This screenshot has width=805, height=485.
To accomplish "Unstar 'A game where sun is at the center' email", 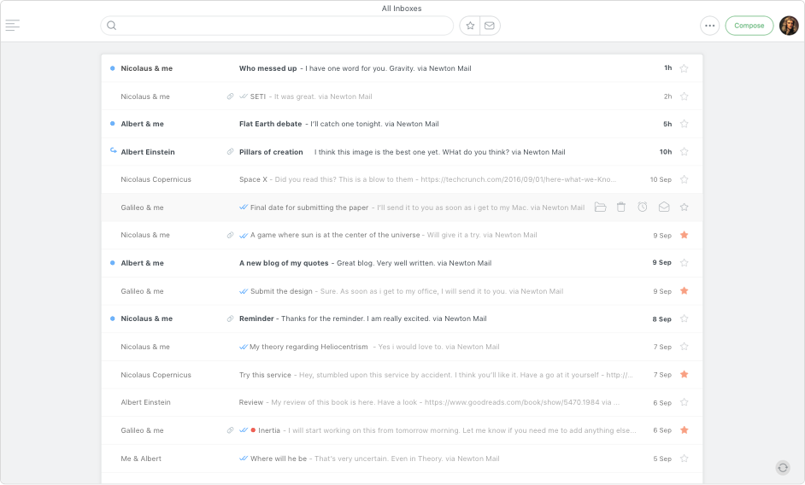I will (684, 235).
